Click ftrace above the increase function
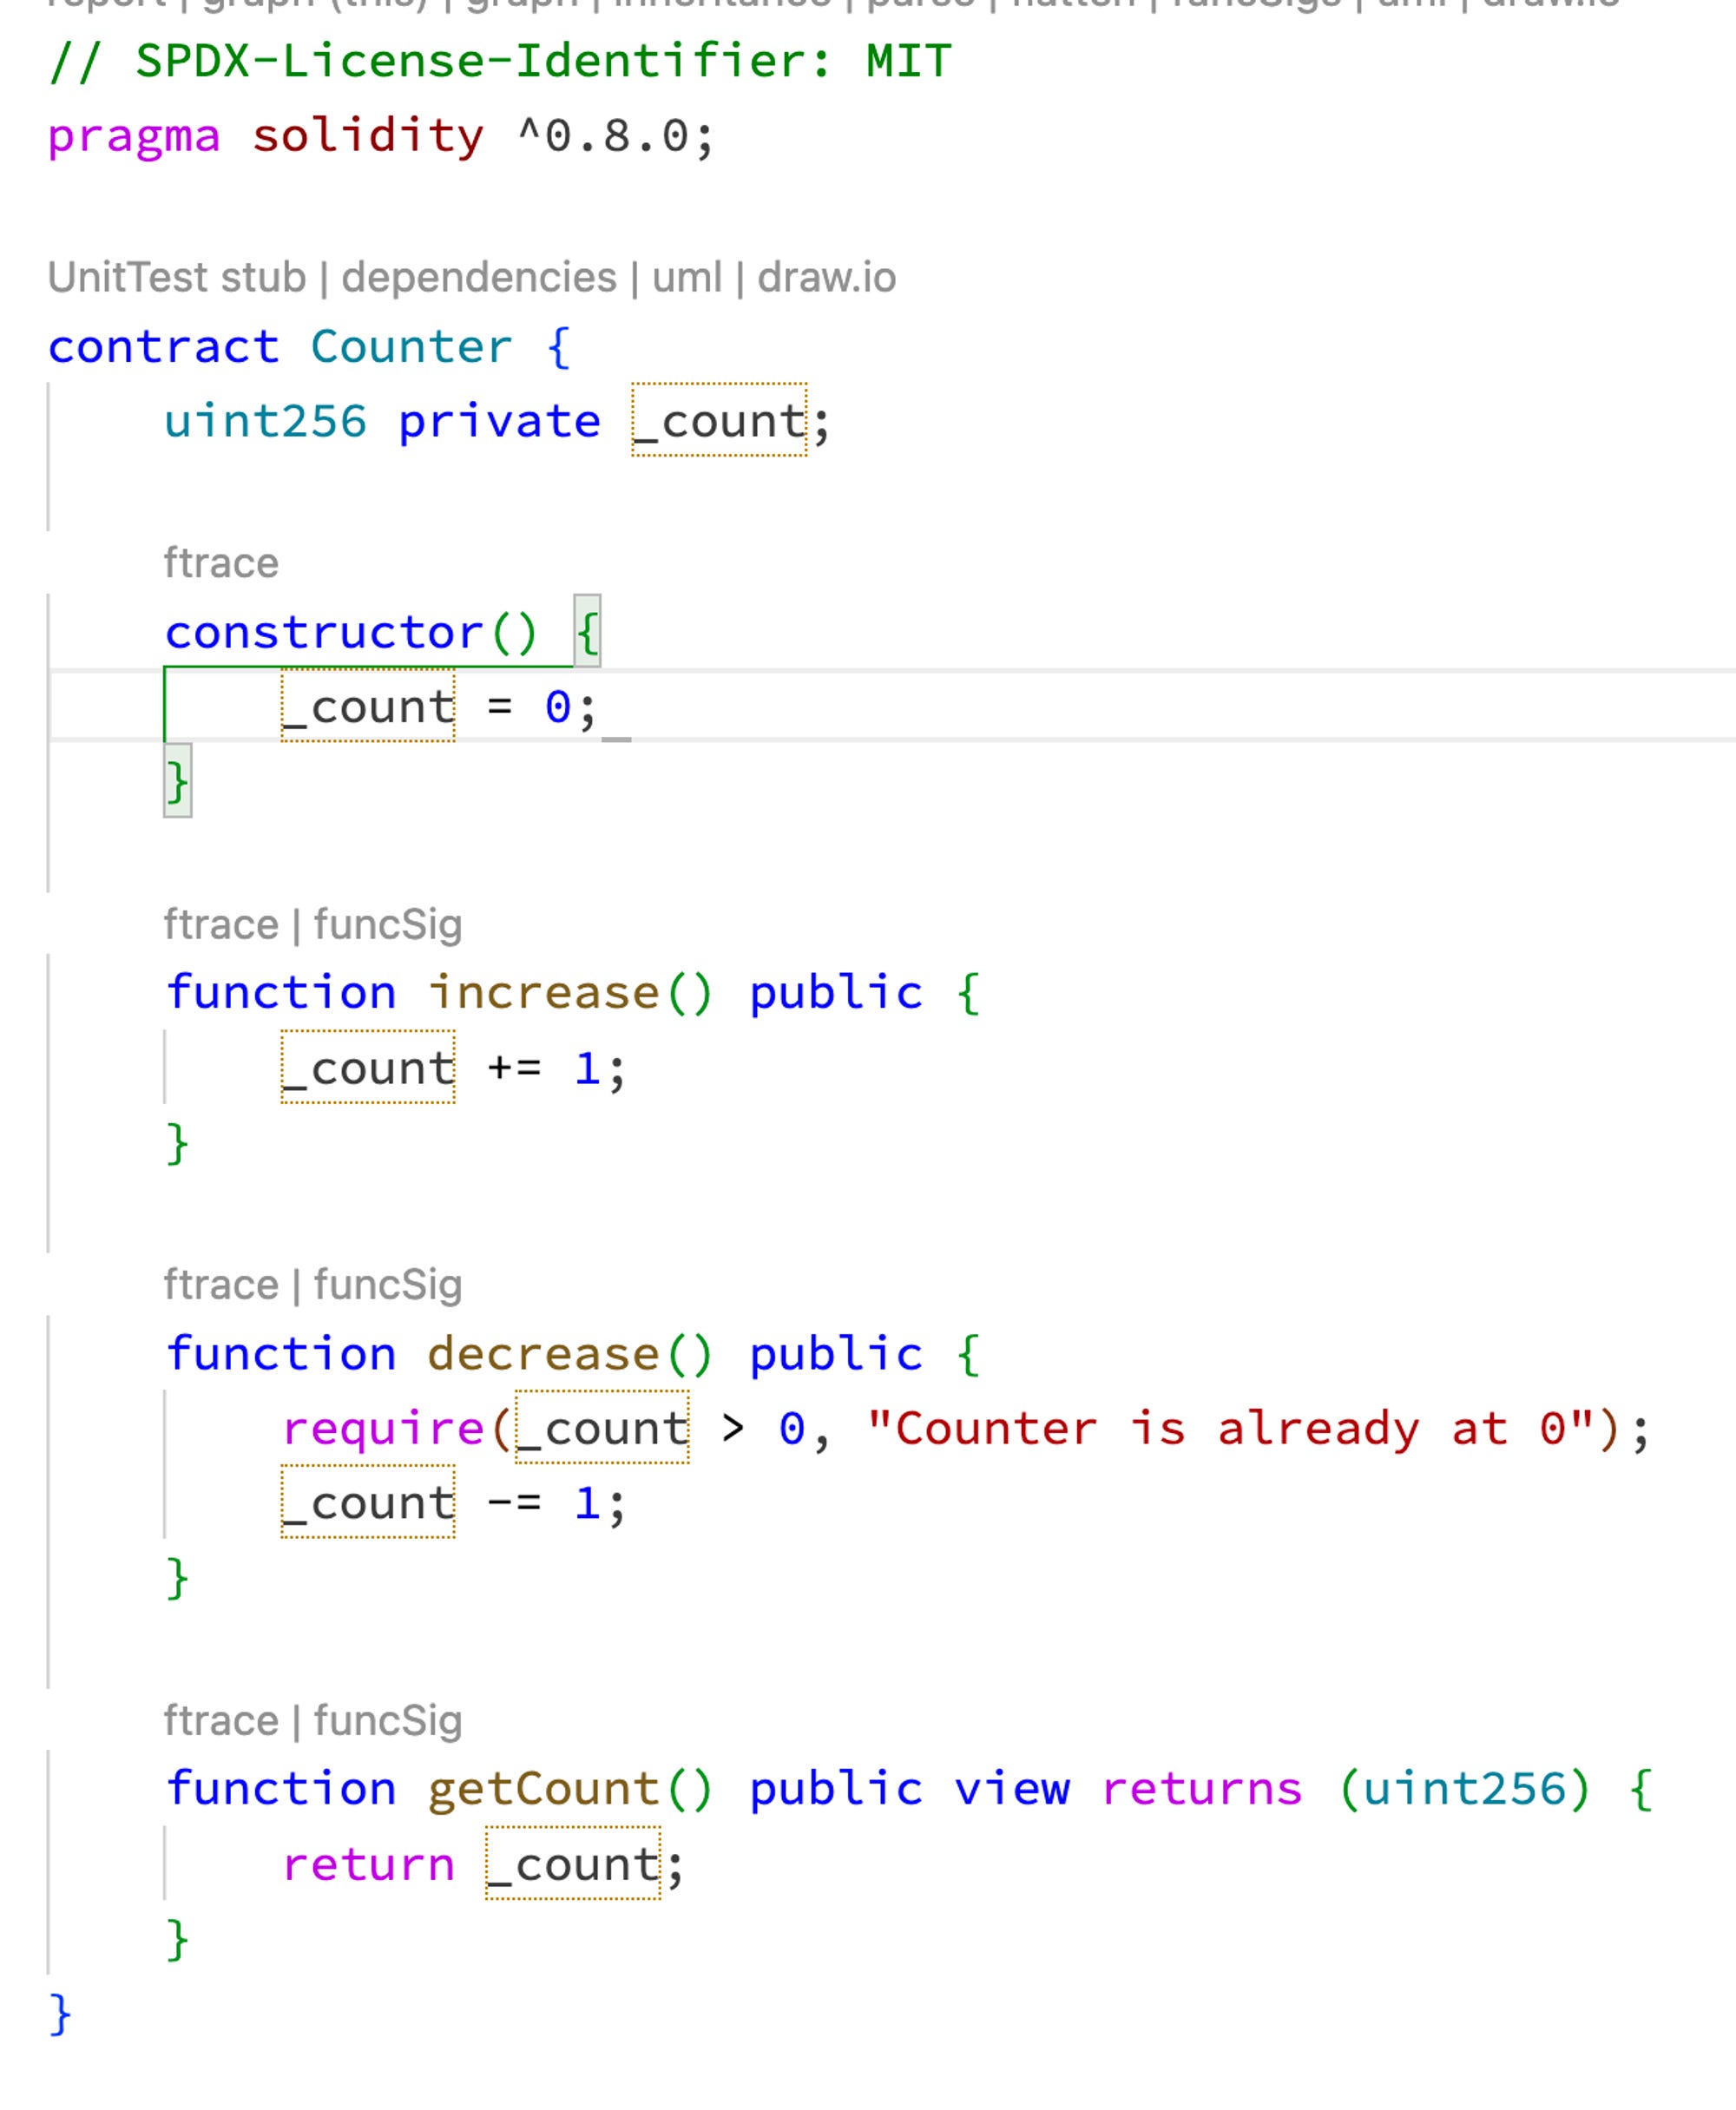 pos(221,925)
